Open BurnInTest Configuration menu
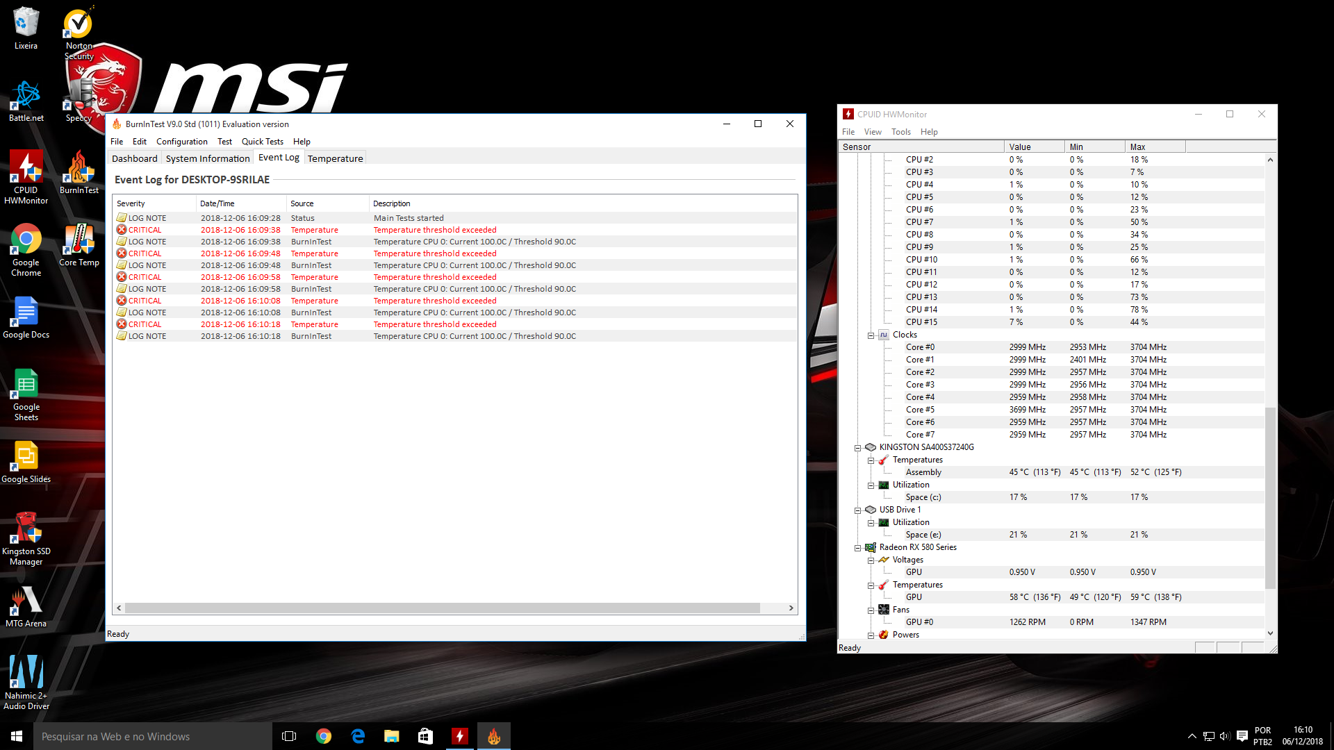Viewport: 1334px width, 750px height. pos(182,142)
